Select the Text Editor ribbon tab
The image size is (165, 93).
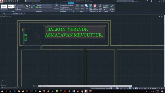coord(71,3)
